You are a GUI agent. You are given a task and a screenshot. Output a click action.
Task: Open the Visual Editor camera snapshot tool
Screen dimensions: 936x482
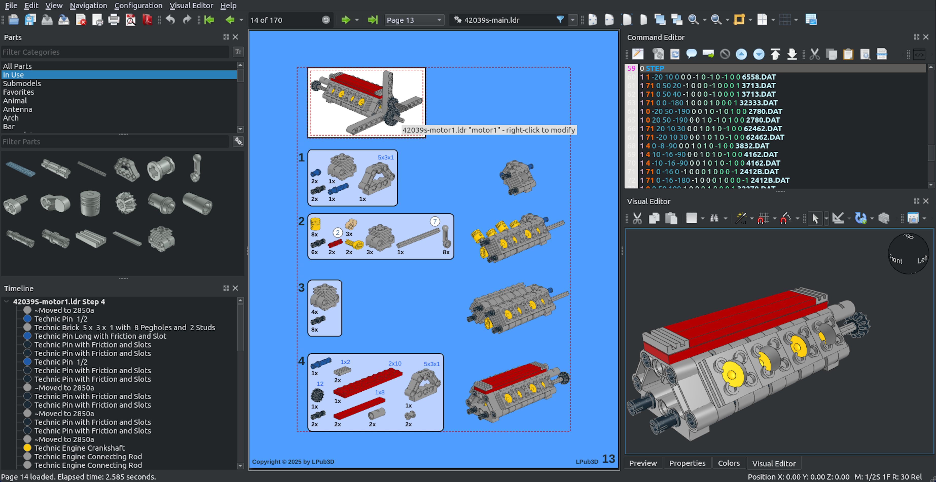click(913, 218)
